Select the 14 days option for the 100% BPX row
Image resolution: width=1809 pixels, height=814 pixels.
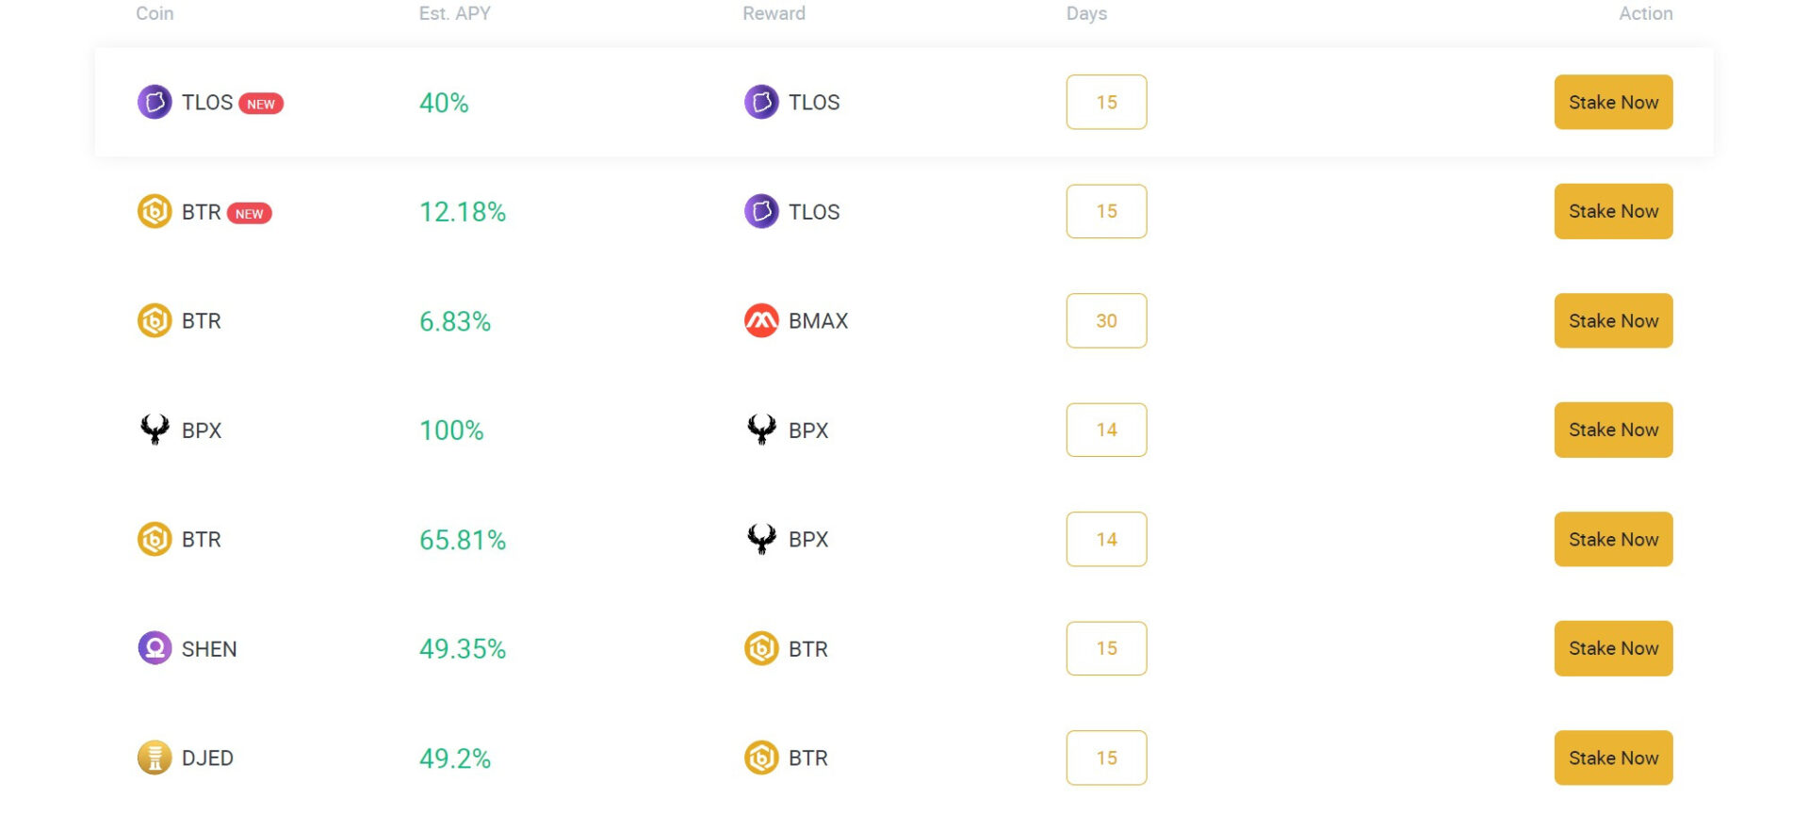[x=1106, y=430]
